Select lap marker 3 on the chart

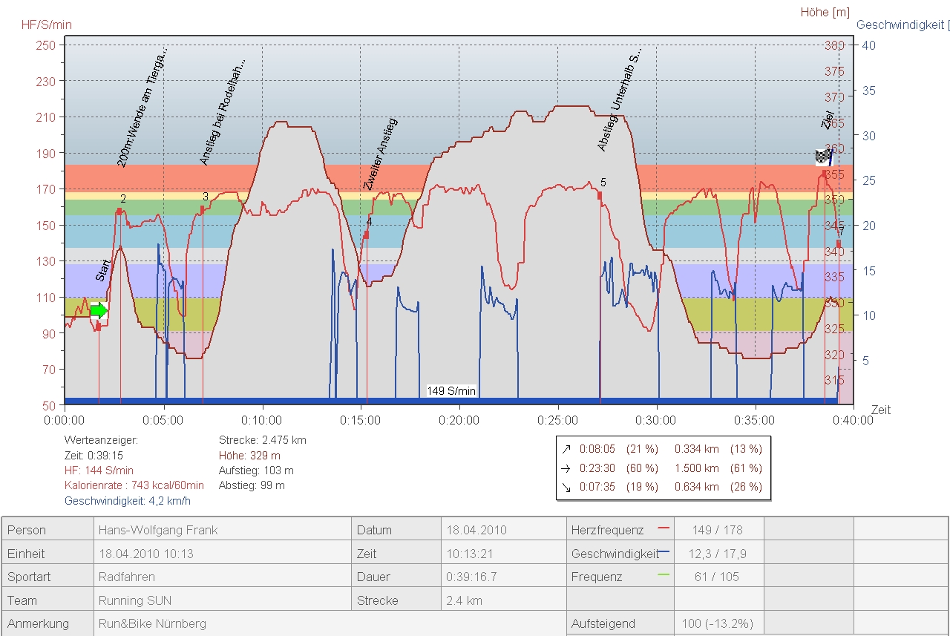tap(202, 209)
